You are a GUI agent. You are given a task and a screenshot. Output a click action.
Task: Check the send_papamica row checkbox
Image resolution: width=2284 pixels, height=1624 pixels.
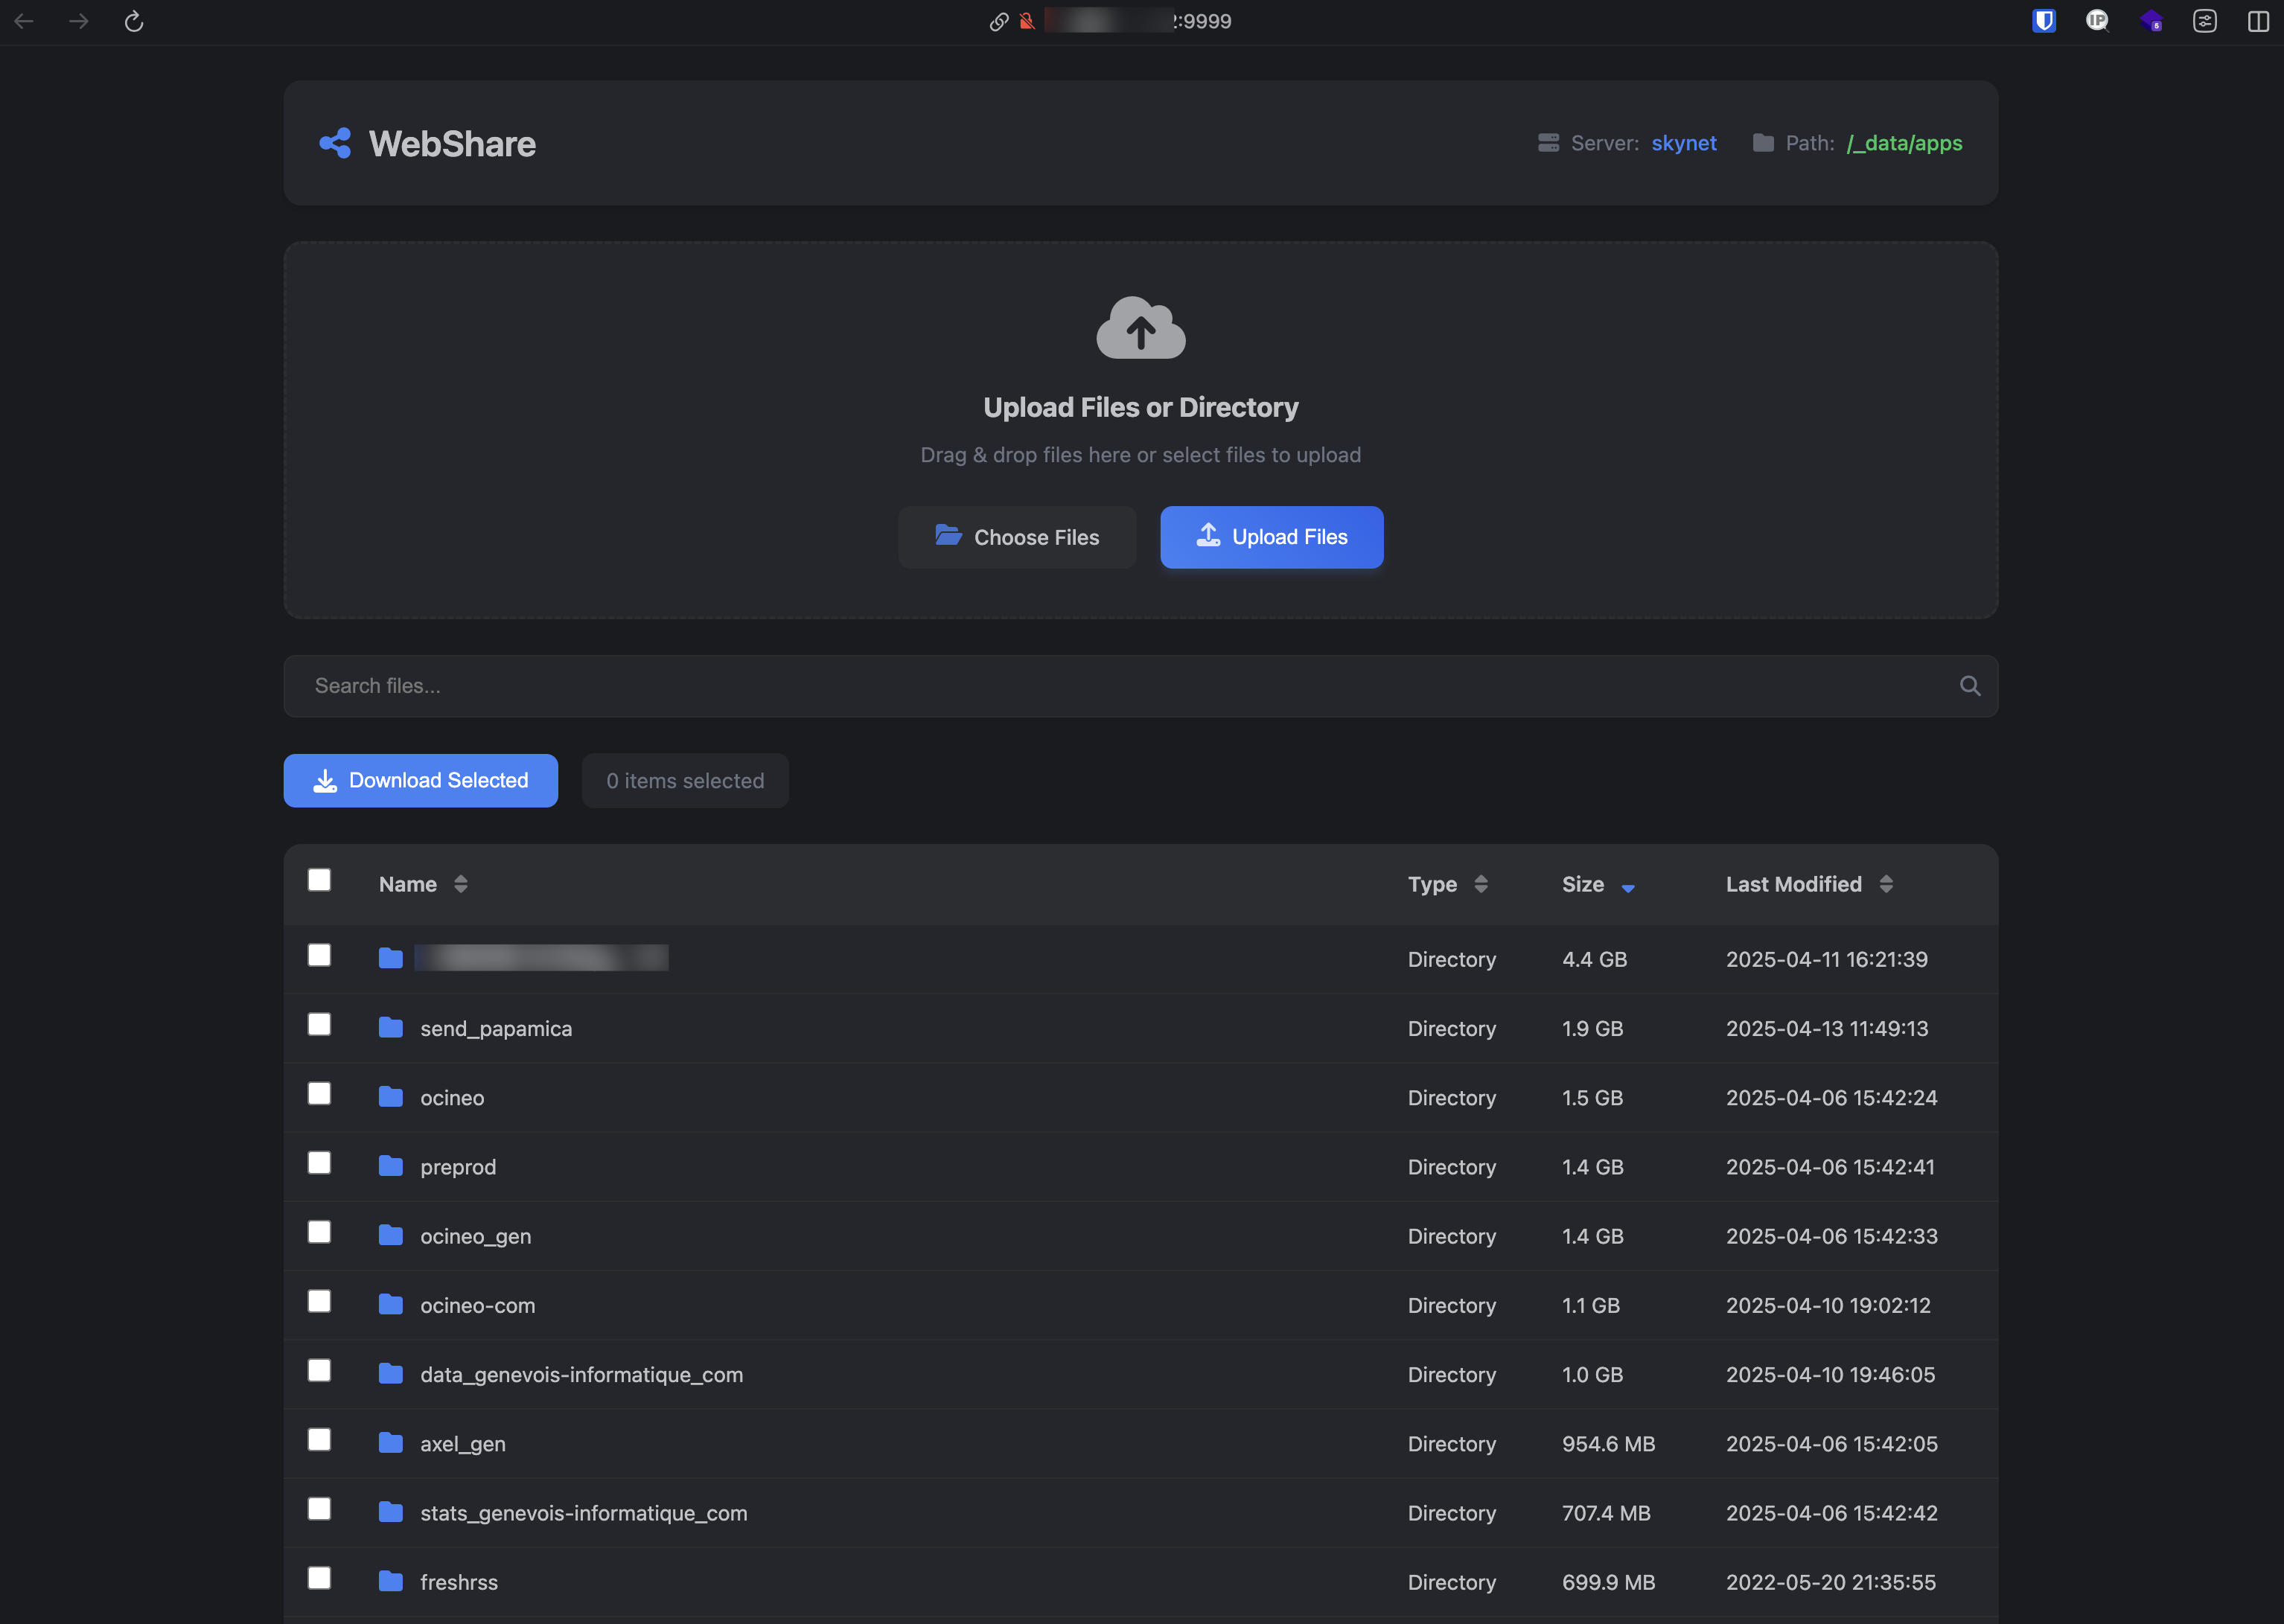(319, 1025)
